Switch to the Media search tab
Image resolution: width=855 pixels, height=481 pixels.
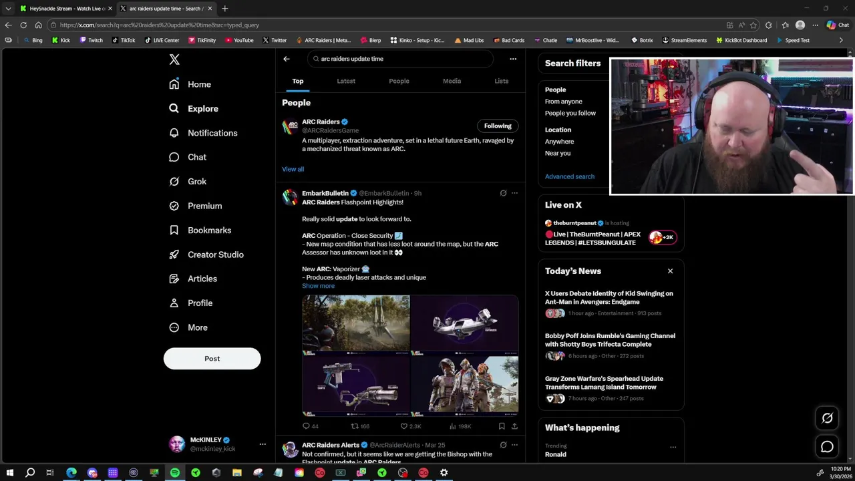coord(452,81)
